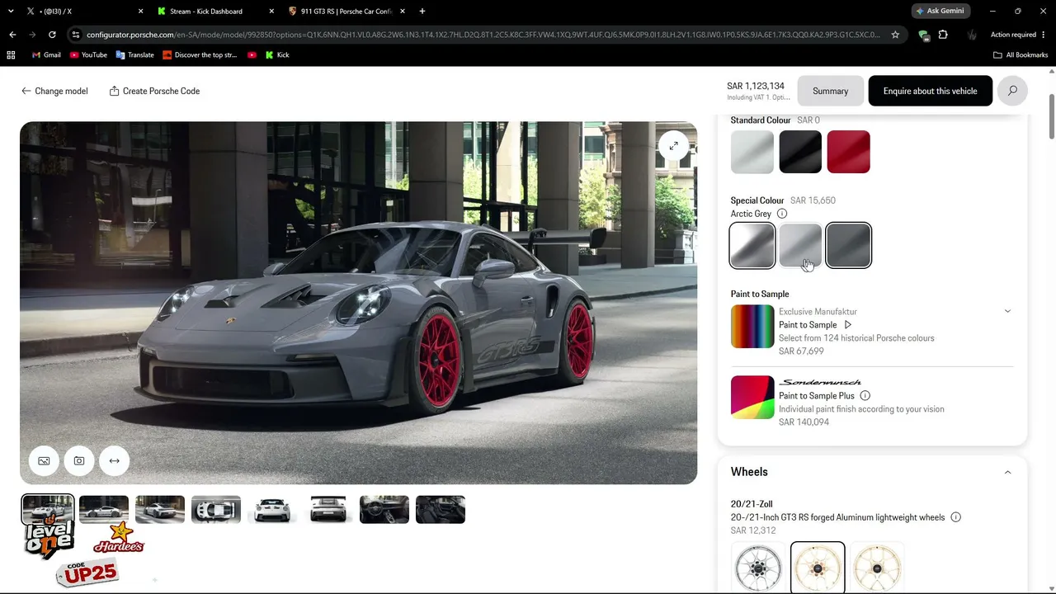The image size is (1056, 594).
Task: Click Enquire about this vehicle
Action: point(930,91)
